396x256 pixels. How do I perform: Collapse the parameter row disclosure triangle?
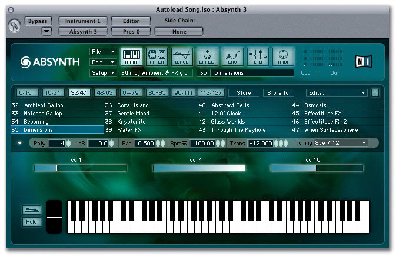(x=19, y=143)
